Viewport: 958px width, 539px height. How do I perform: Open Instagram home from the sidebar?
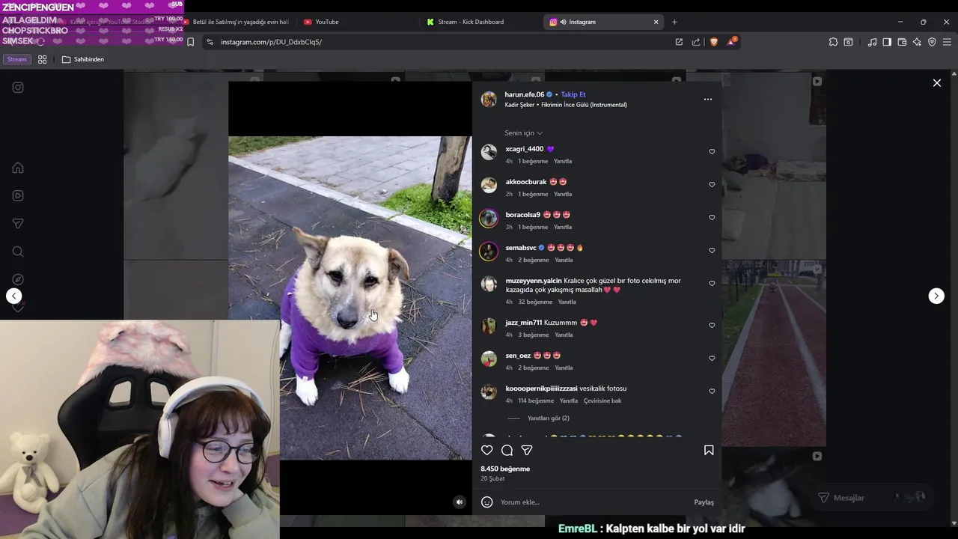point(18,168)
